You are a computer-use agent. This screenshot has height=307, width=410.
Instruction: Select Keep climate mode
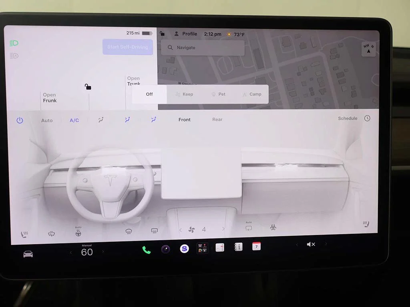(x=184, y=94)
